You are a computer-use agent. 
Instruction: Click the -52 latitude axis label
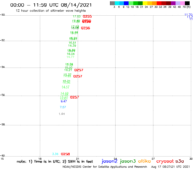tap(2, 40)
